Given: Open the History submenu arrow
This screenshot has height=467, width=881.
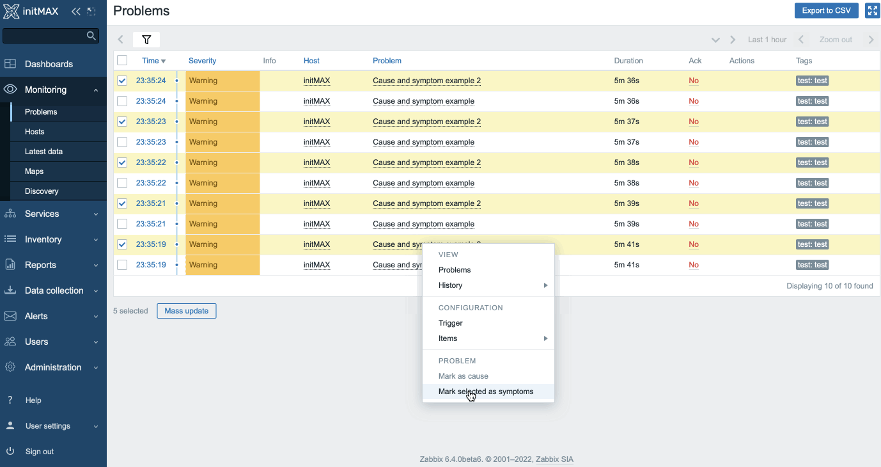Looking at the screenshot, I should [545, 285].
